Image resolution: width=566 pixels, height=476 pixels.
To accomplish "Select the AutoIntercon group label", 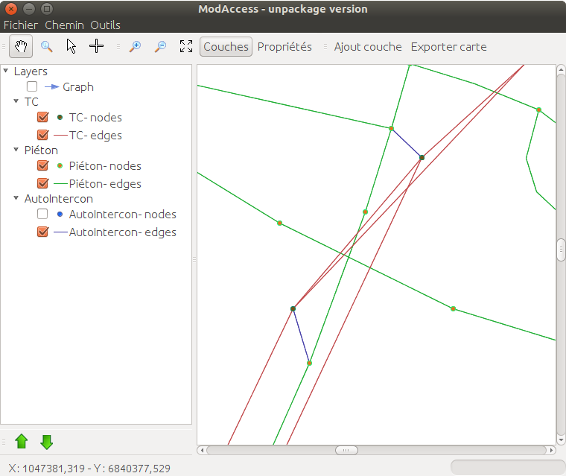I will [59, 199].
